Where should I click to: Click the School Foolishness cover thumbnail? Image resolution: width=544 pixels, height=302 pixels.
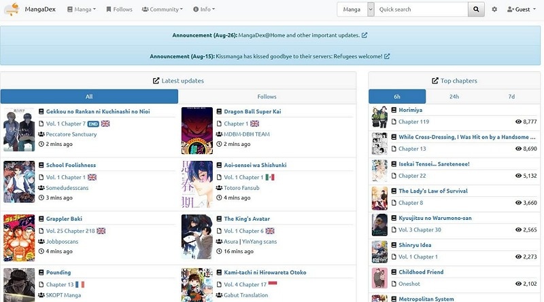[x=19, y=182]
